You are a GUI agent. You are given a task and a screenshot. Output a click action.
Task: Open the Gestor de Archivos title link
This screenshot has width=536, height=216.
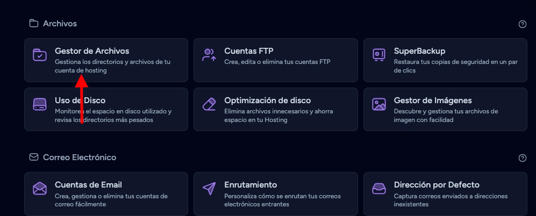coord(92,51)
